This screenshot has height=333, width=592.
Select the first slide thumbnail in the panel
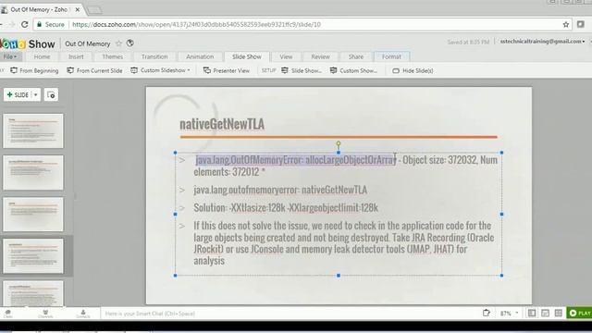[x=33, y=131]
